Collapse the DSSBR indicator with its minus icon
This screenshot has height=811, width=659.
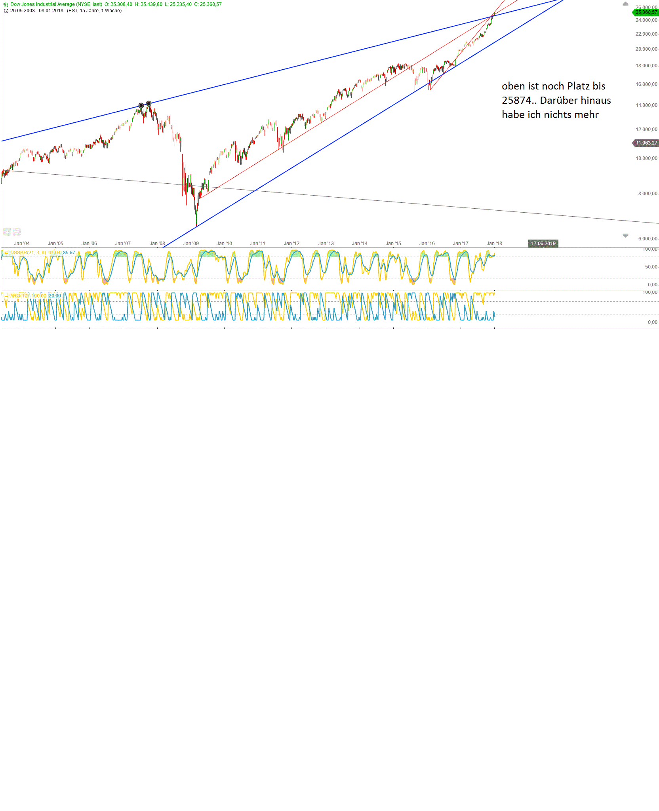coord(6,253)
